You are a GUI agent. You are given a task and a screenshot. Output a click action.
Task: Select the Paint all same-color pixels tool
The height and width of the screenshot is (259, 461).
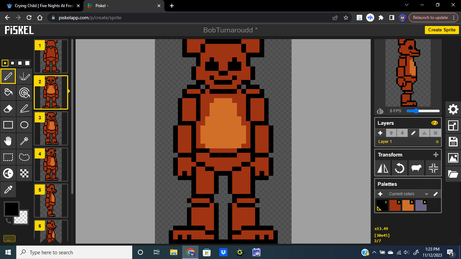(x=24, y=92)
